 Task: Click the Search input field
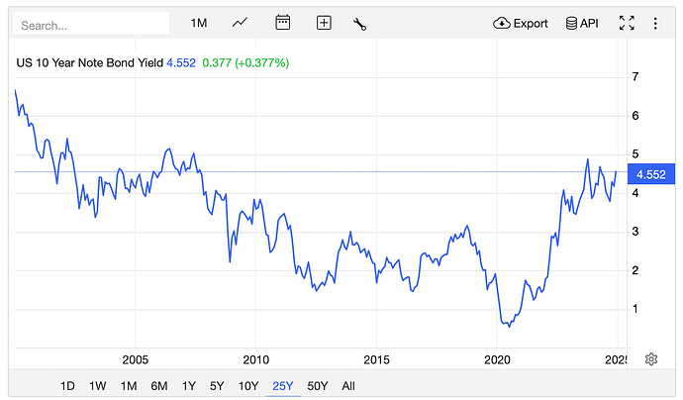93,24
